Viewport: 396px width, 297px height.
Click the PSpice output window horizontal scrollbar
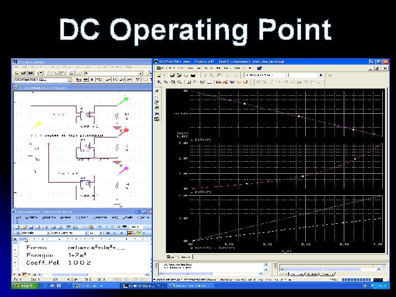tap(211, 273)
